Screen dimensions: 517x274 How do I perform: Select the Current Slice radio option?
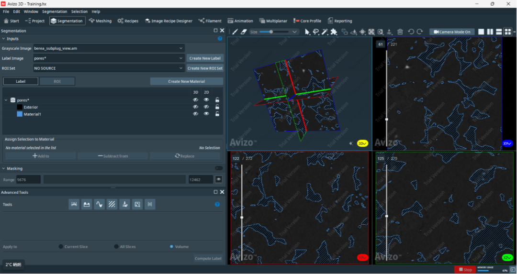click(61, 247)
